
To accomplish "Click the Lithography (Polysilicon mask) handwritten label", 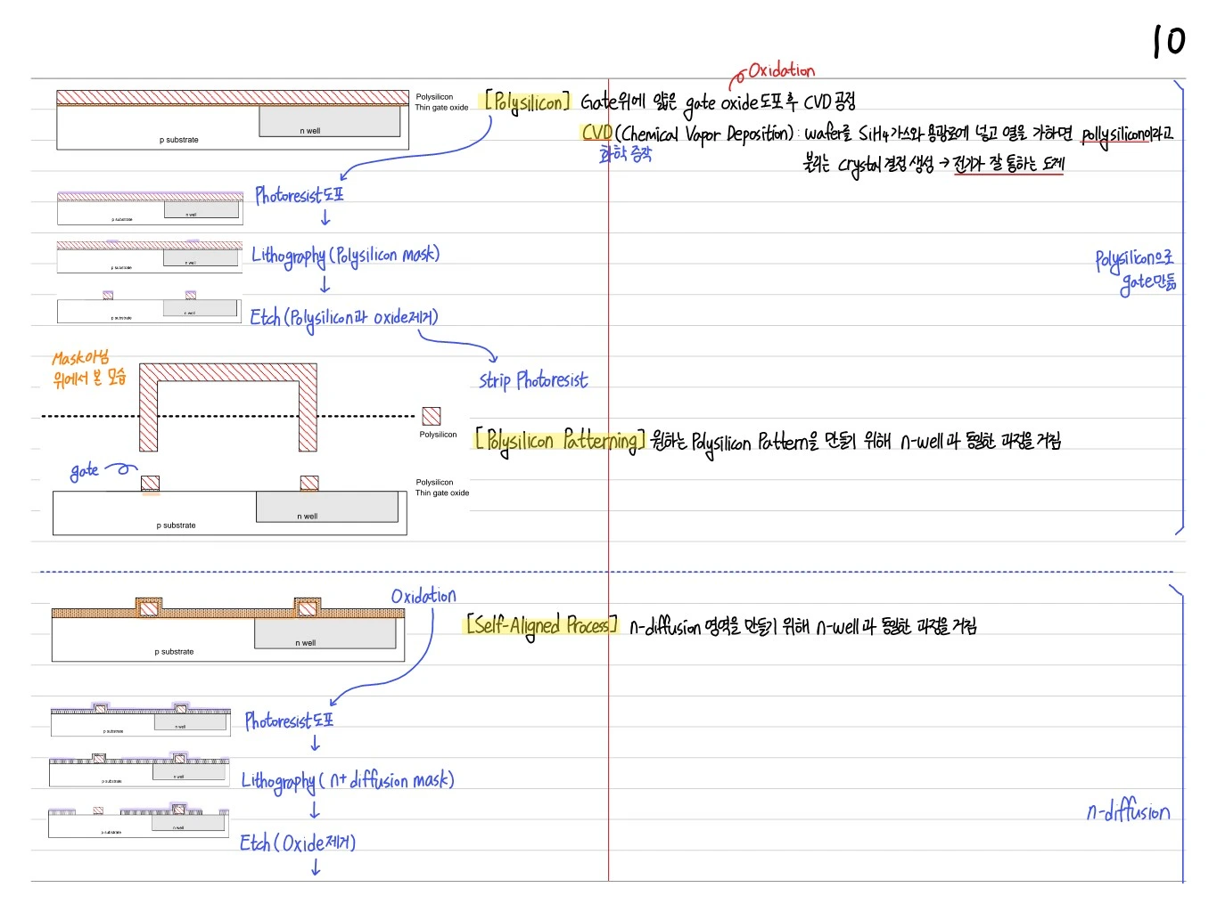I will (346, 256).
